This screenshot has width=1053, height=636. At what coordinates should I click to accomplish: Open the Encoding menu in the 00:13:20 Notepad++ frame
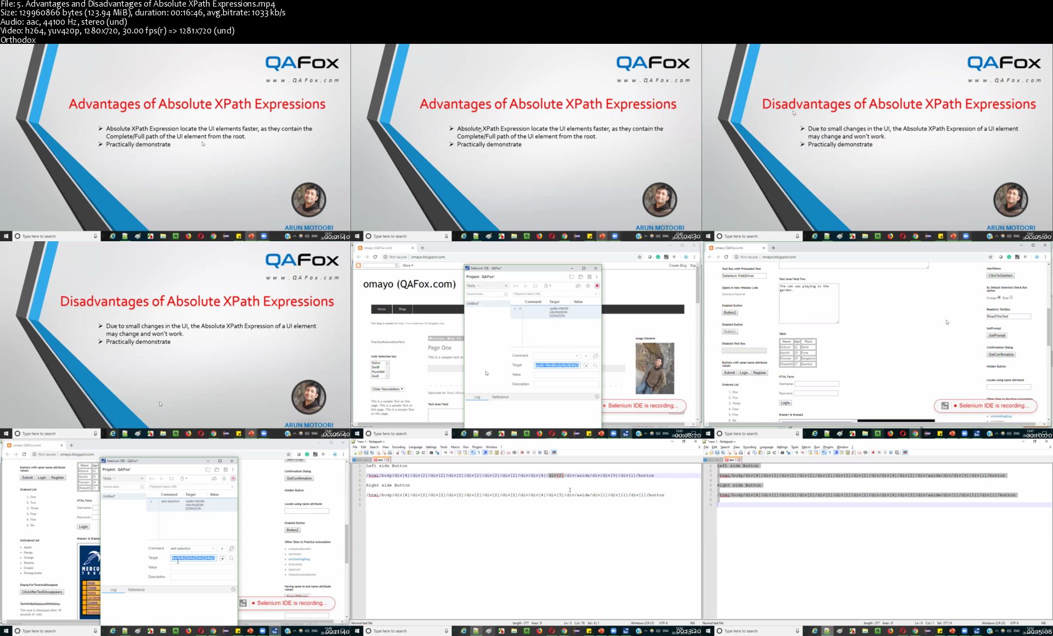pos(399,447)
